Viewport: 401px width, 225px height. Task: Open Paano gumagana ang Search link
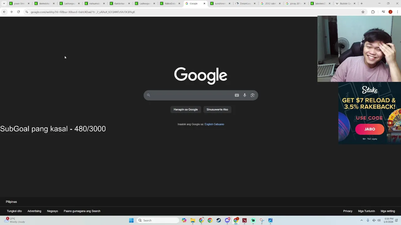click(x=82, y=211)
